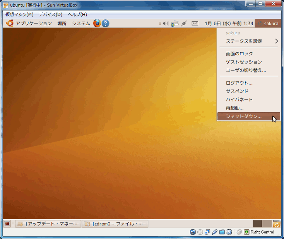Image resolution: width=284 pixels, height=239 pixels.
Task: Open the Trash icon in bottom panel
Action: [277, 224]
